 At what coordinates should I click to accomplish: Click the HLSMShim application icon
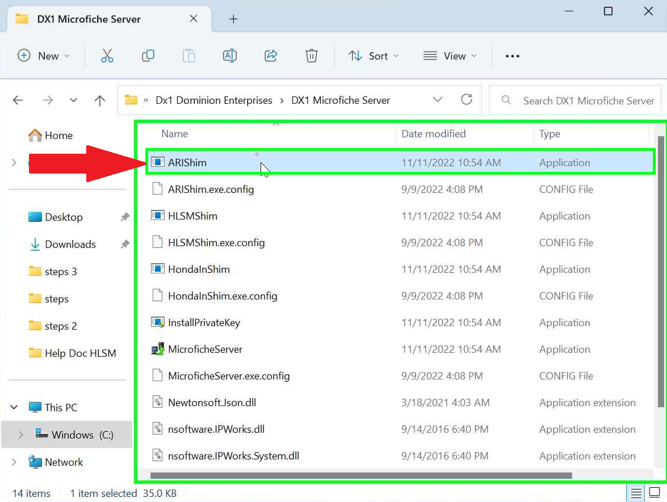click(158, 215)
